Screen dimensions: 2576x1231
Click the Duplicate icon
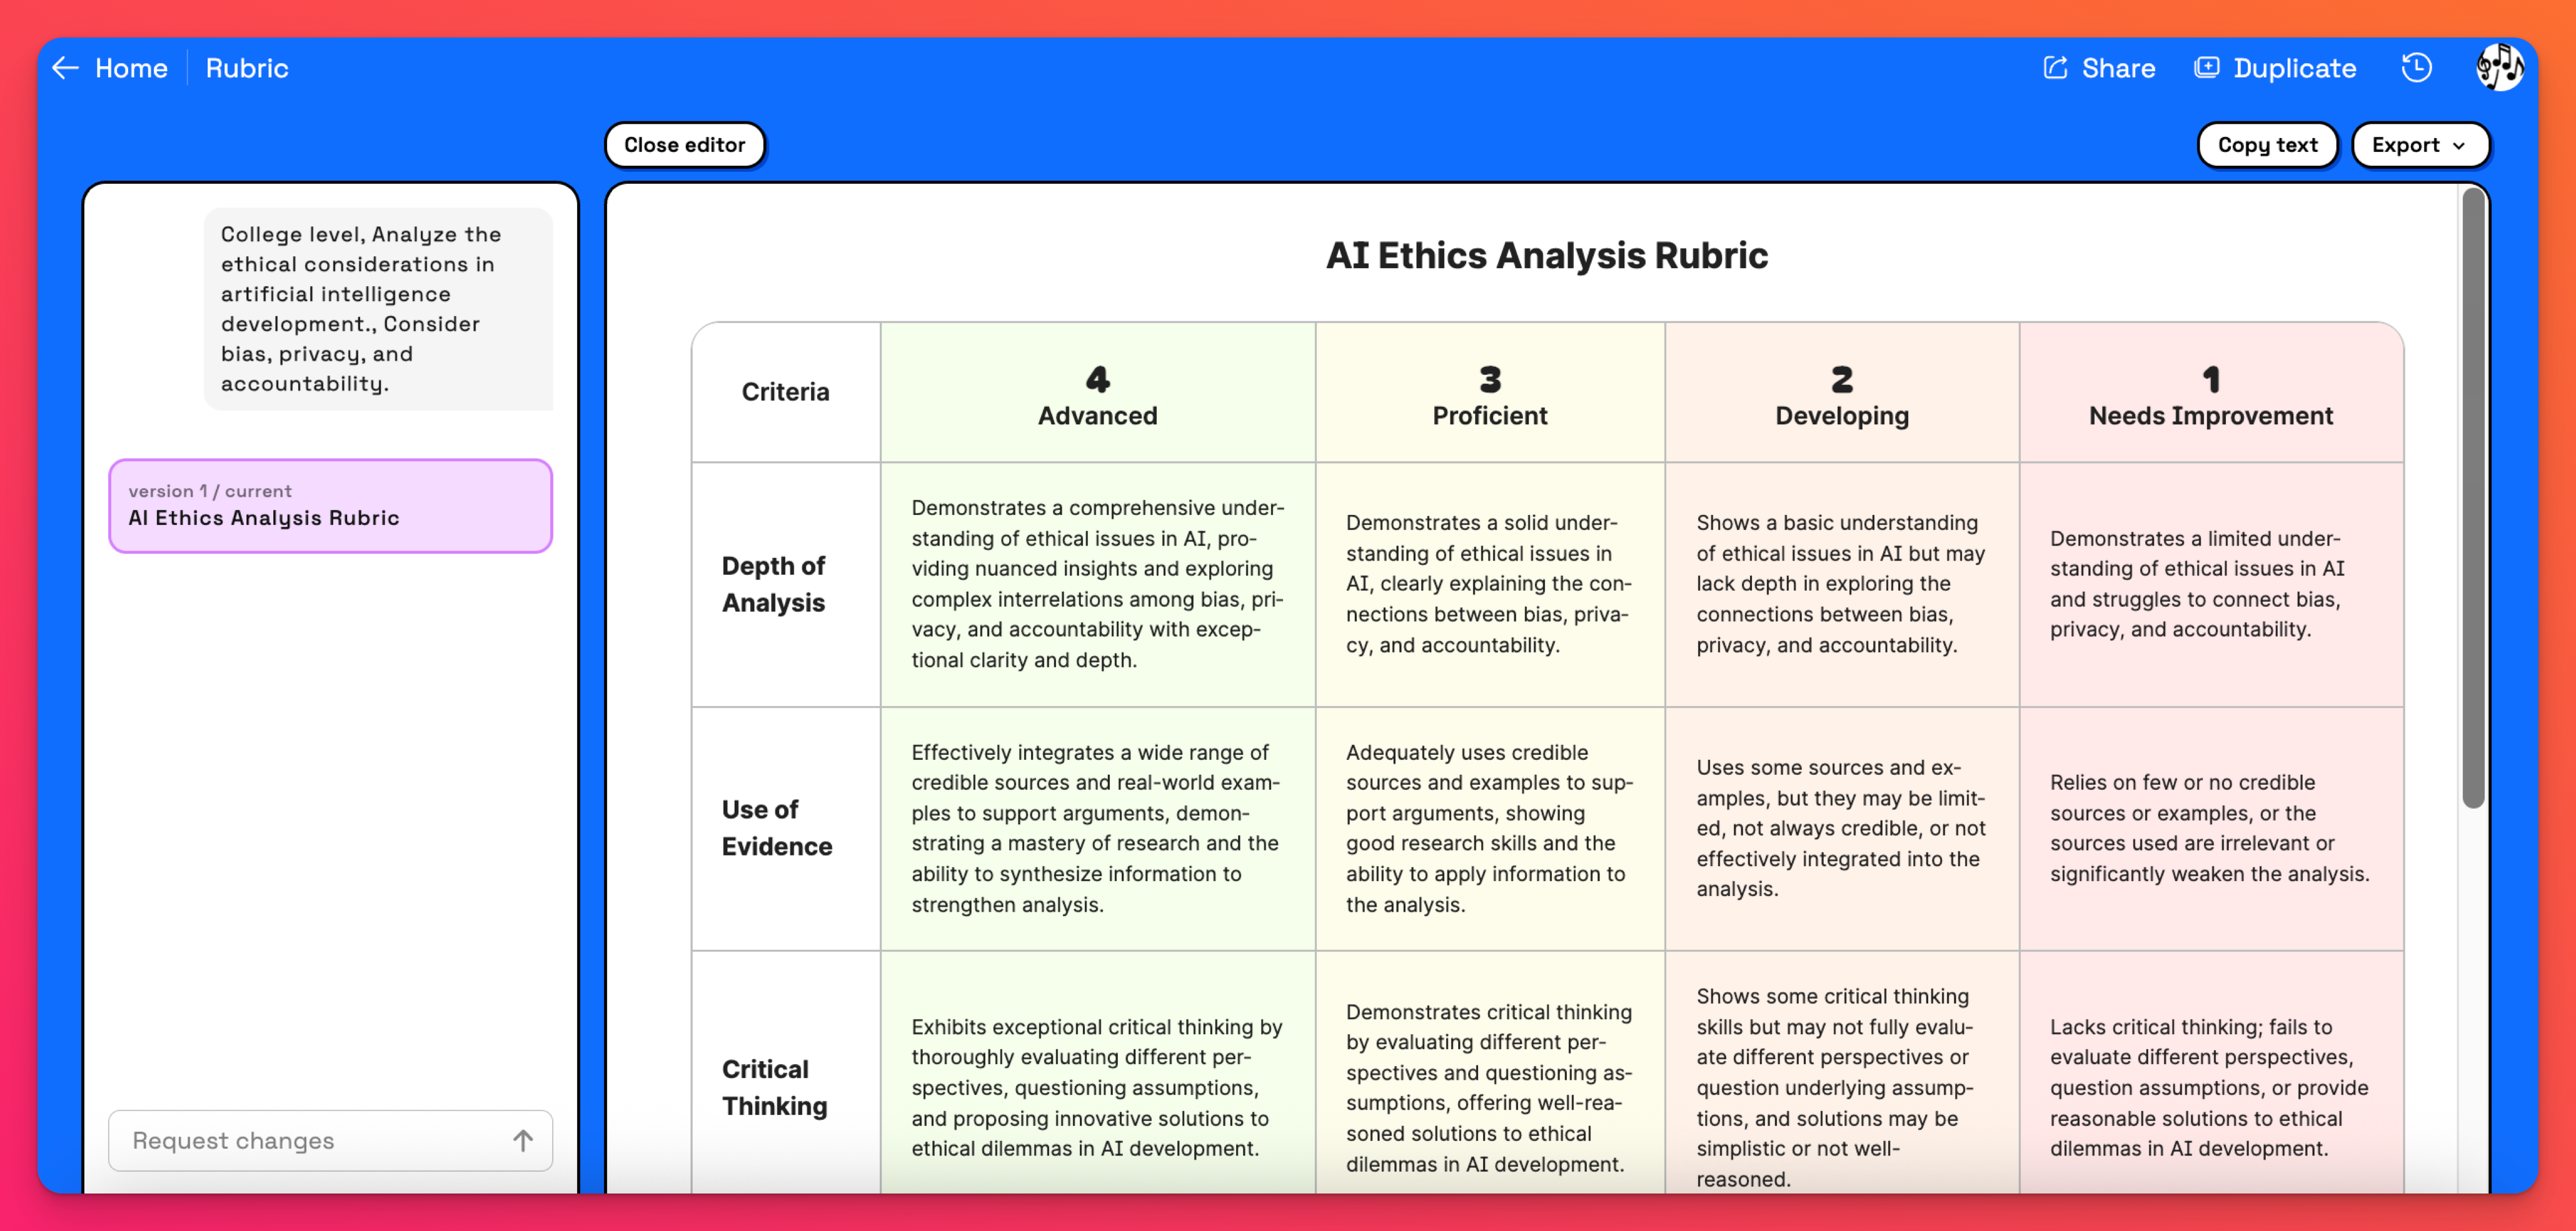pyautogui.click(x=2206, y=68)
